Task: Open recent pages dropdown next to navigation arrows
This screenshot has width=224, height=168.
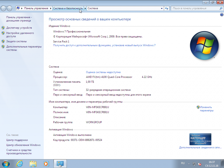Action: click(14, 8)
